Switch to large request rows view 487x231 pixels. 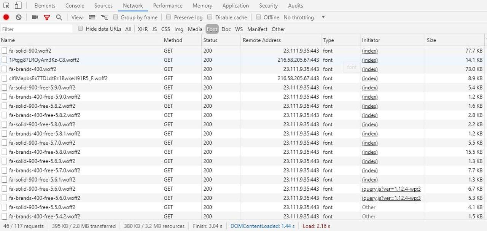coord(92,17)
